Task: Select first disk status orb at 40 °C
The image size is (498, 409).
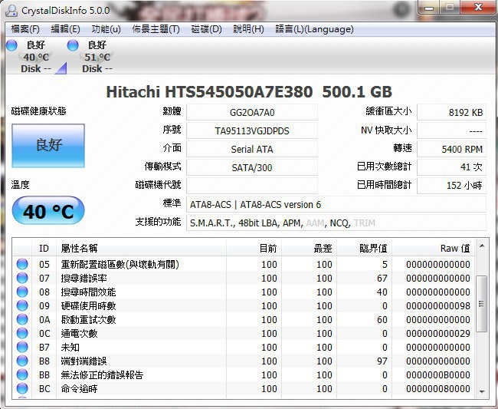Action: click(12, 45)
